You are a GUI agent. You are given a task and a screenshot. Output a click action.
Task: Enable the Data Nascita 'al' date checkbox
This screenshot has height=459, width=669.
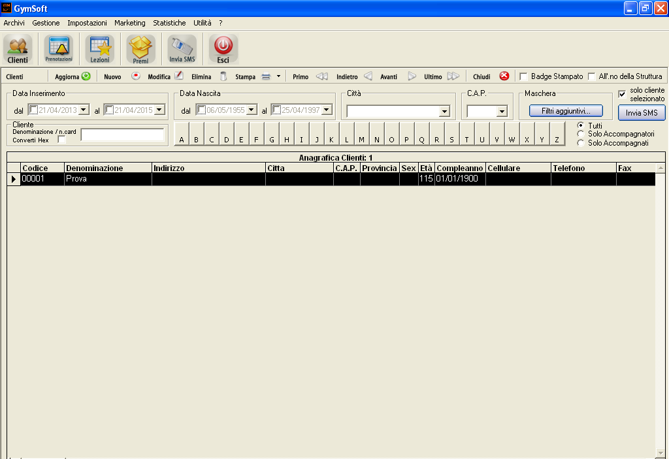(276, 110)
